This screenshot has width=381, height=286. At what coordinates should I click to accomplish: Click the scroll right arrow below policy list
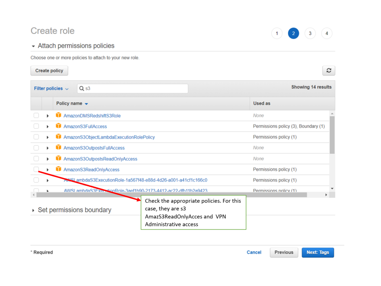click(x=326, y=195)
